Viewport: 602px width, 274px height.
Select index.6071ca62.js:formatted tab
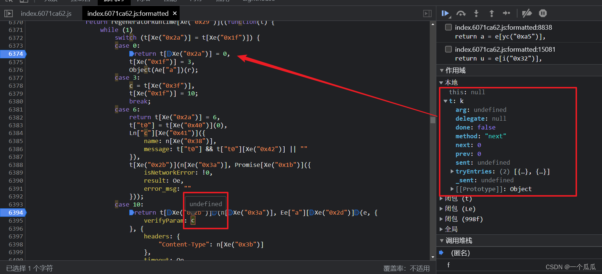tap(128, 14)
